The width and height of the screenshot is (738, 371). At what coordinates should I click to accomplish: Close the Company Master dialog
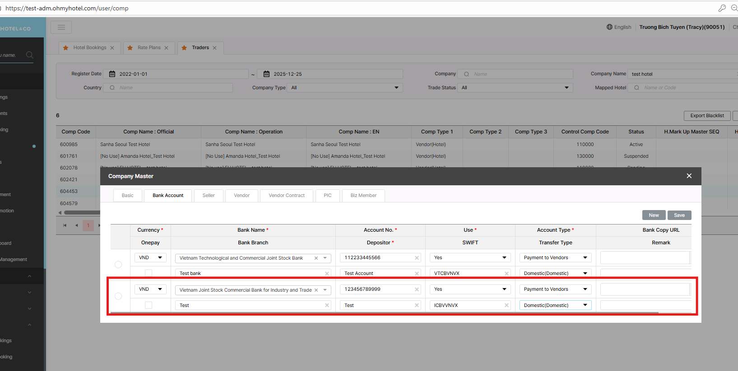click(x=689, y=176)
